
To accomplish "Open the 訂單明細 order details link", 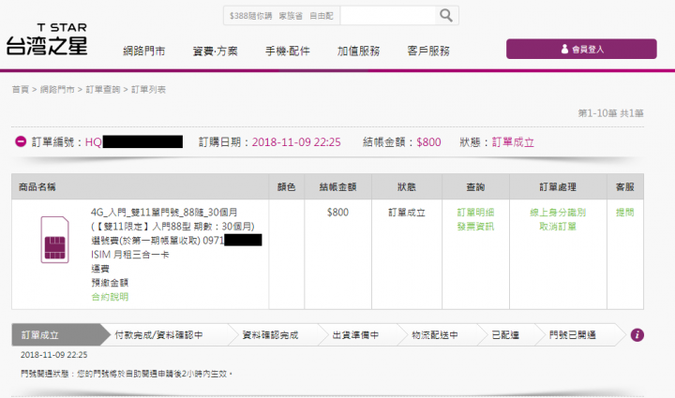I will pos(475,213).
